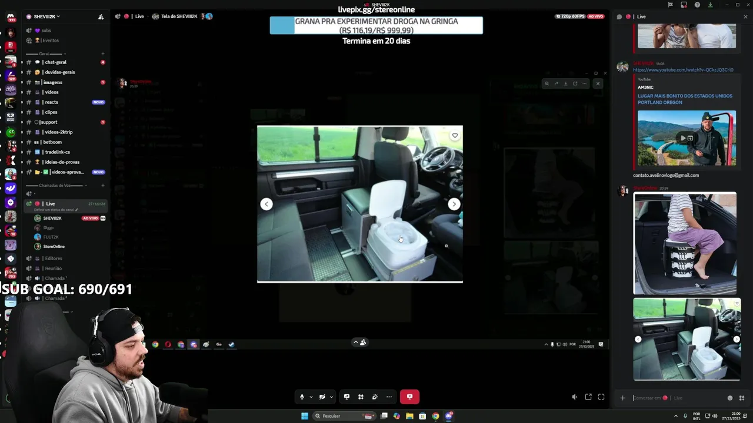The width and height of the screenshot is (753, 423).
Task: Close the Live chat side panel
Action: pyautogui.click(x=745, y=16)
